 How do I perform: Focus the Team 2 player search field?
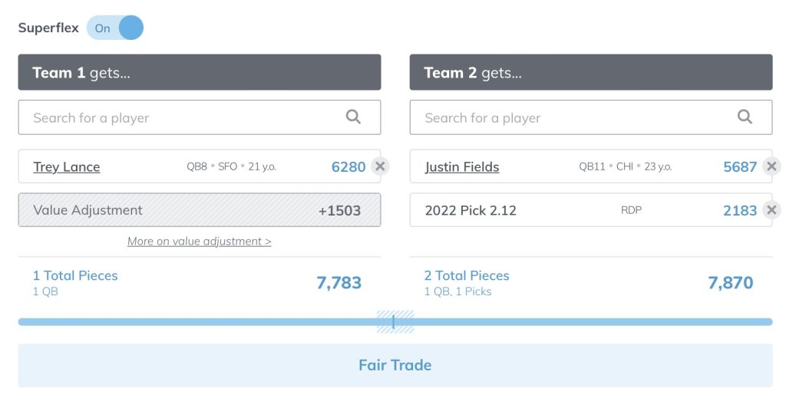point(591,117)
